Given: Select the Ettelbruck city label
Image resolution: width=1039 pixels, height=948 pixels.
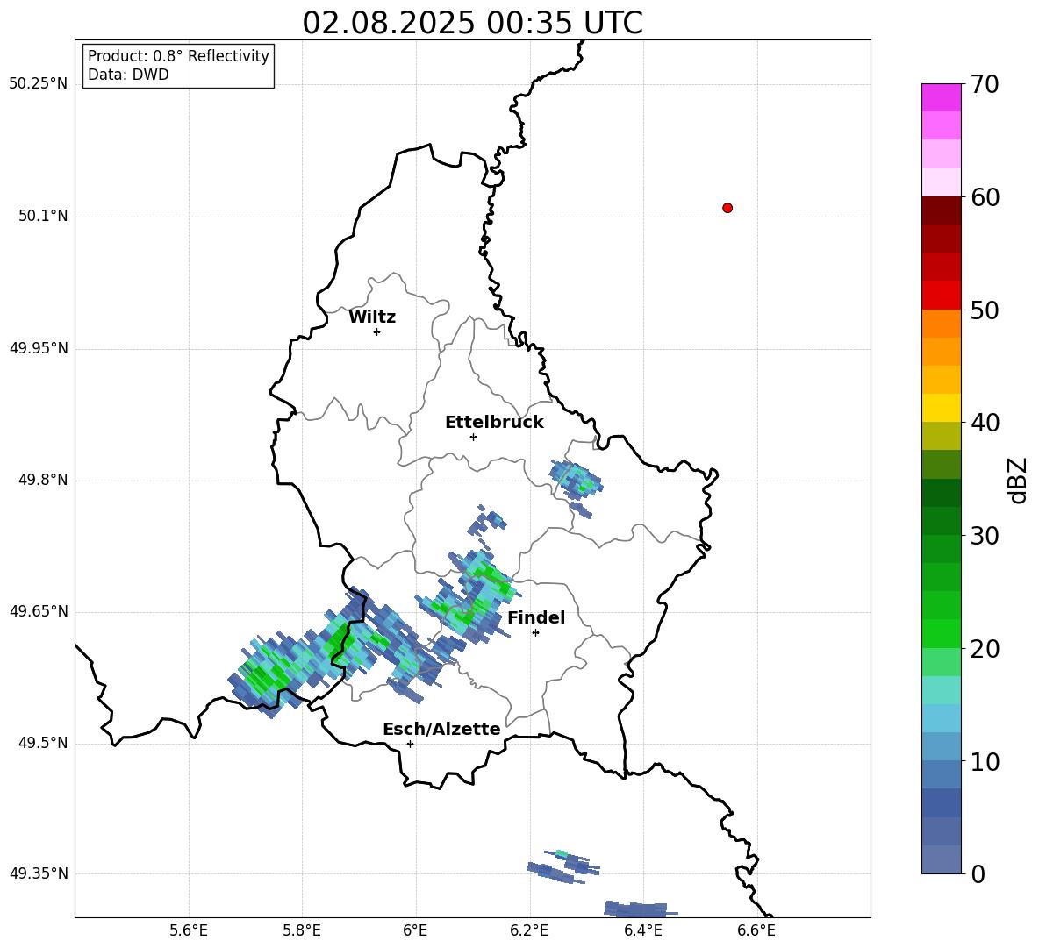Looking at the screenshot, I should pyautogui.click(x=494, y=423).
